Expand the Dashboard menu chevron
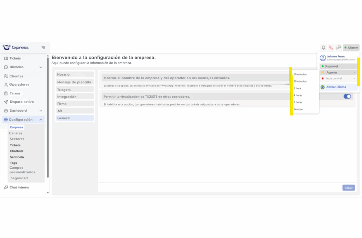Image resolution: width=362 pixels, height=238 pixels. coord(41,111)
